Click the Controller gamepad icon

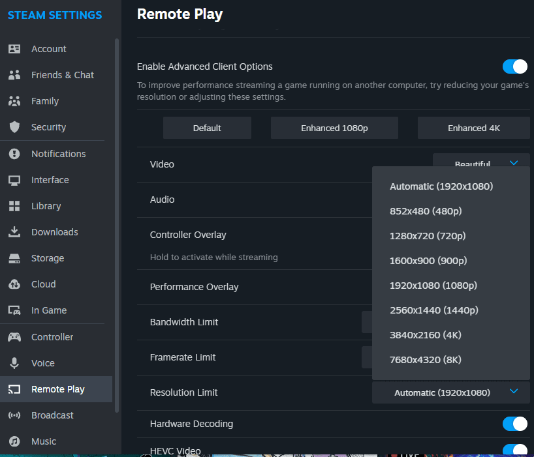[14, 337]
